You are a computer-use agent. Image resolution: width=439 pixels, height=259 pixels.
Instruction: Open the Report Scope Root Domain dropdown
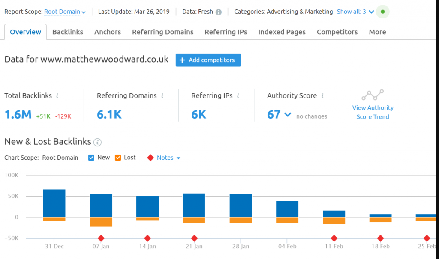coord(65,12)
